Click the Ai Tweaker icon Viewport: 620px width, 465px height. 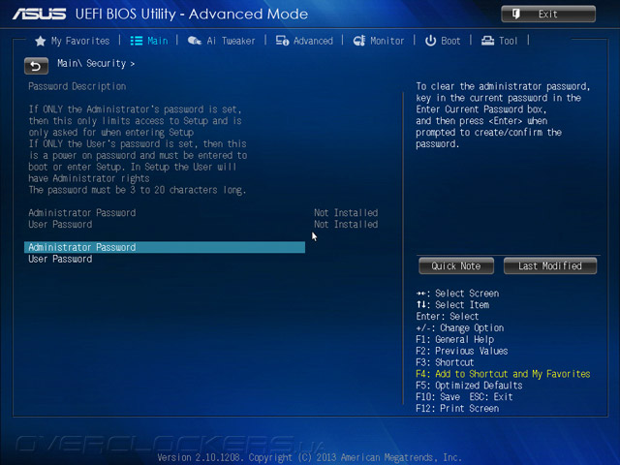point(194,41)
